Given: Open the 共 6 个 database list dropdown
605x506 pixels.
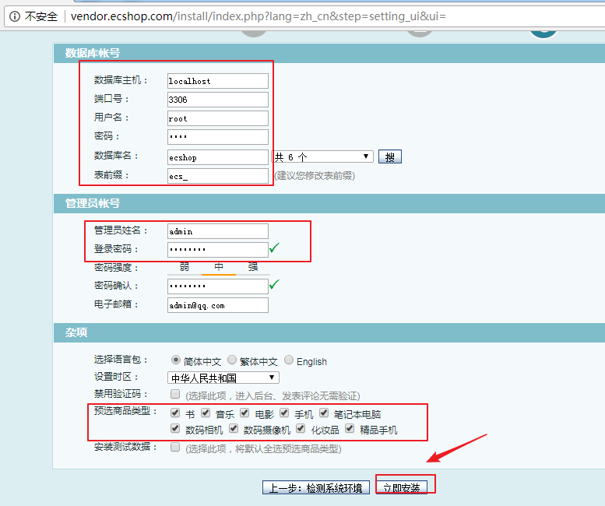Looking at the screenshot, I should [322, 156].
